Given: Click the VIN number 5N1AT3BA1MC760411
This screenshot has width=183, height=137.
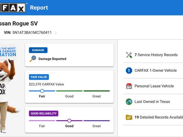Looking at the screenshot, I should click(32, 33).
